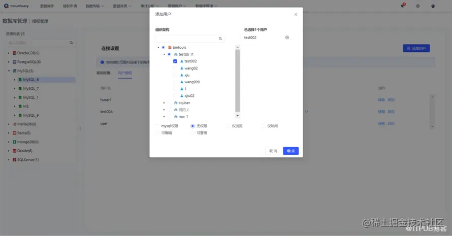Expand the PostgreSQL(6) resource group
This screenshot has width=452, height=236.
[x=9, y=62]
